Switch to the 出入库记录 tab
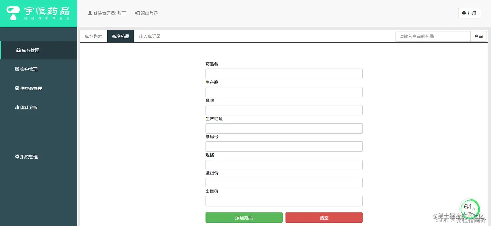The height and width of the screenshot is (226, 491). 150,36
